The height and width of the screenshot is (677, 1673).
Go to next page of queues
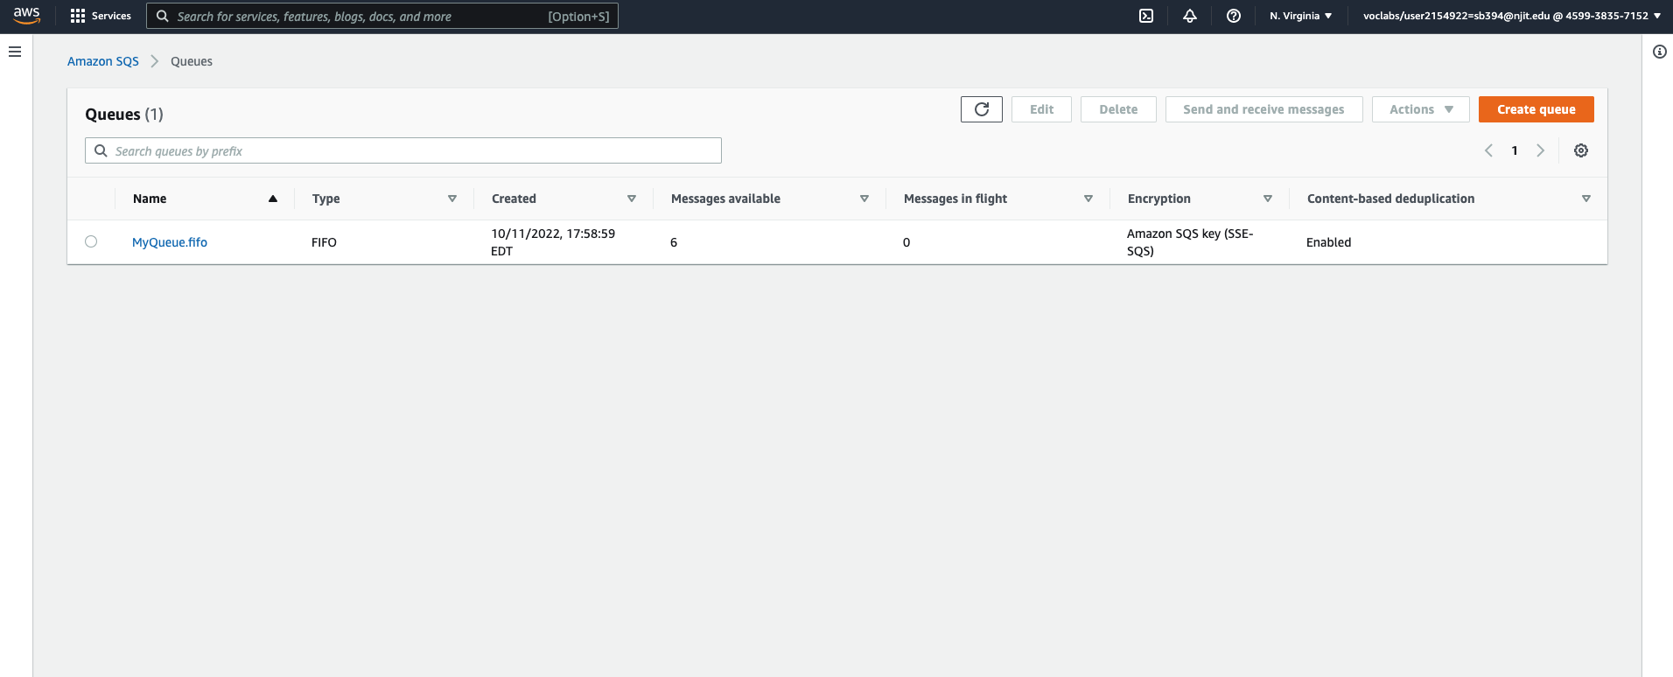(x=1541, y=150)
